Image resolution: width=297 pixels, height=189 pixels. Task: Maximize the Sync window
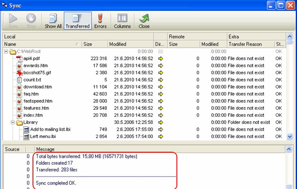click(281, 5)
